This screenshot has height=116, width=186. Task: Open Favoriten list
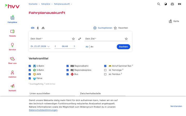(x=121, y=28)
